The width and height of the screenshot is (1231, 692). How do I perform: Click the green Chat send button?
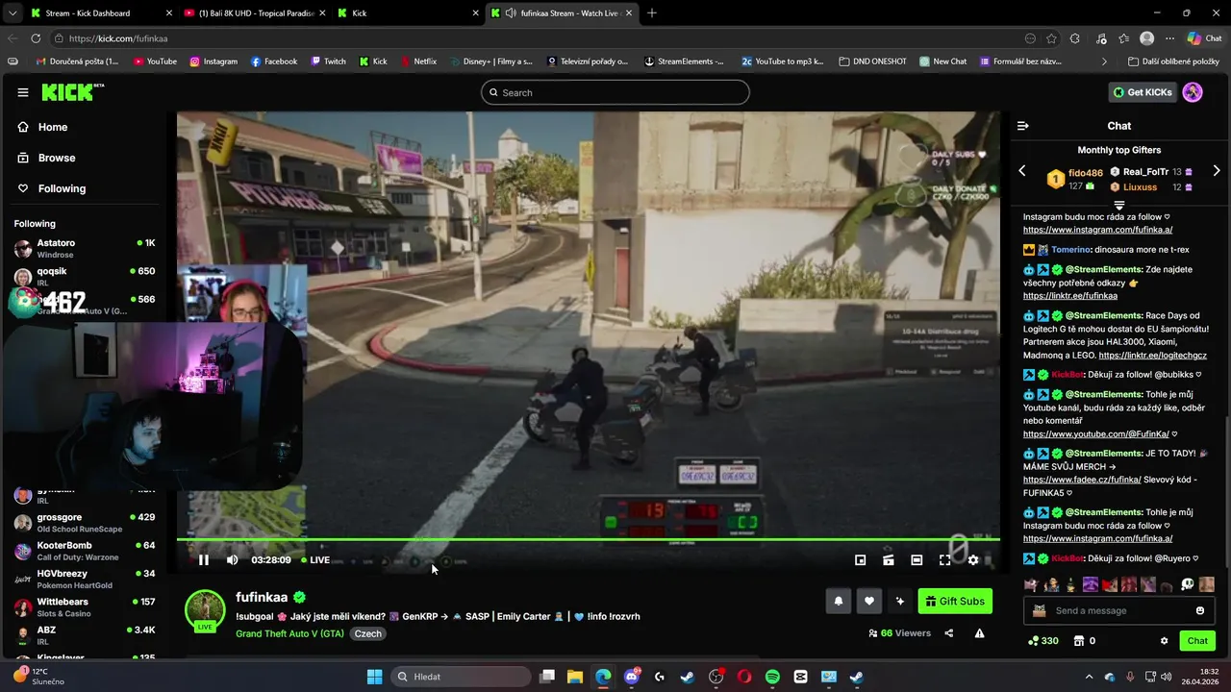[1197, 641]
